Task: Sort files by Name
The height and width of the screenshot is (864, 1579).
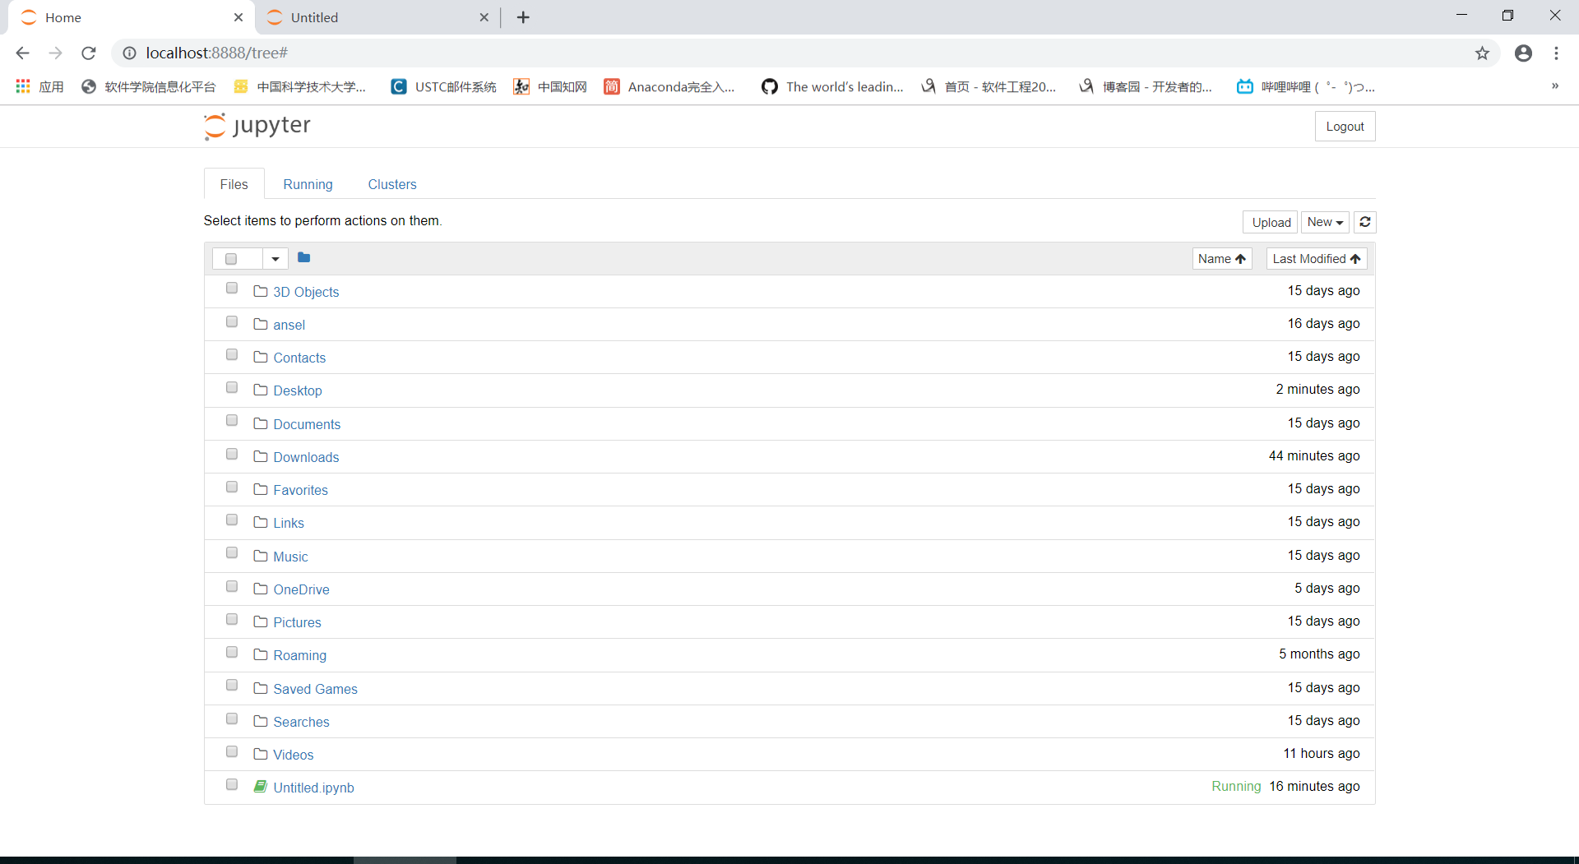Action: [x=1222, y=259]
